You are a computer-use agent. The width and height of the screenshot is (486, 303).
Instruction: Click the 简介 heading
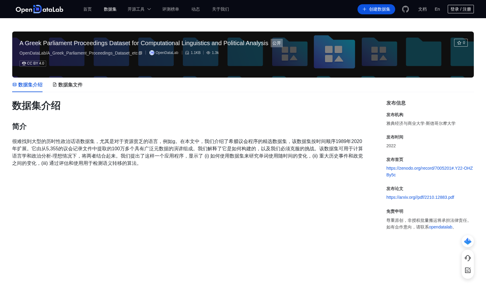(x=19, y=126)
